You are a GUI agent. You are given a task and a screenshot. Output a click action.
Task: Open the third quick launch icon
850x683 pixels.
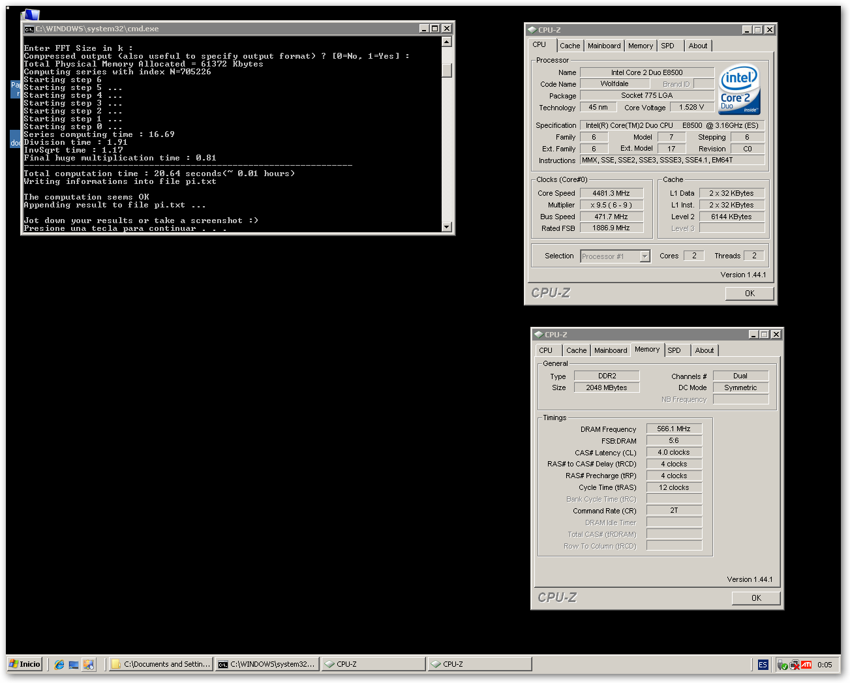[89, 665]
